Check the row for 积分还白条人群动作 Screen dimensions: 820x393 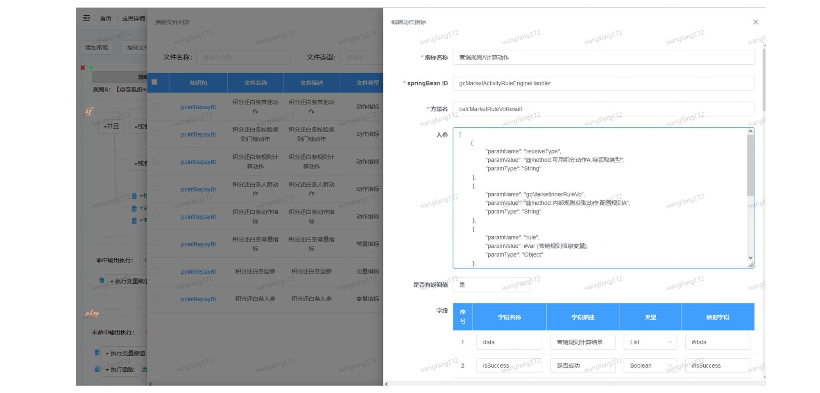coord(156,188)
